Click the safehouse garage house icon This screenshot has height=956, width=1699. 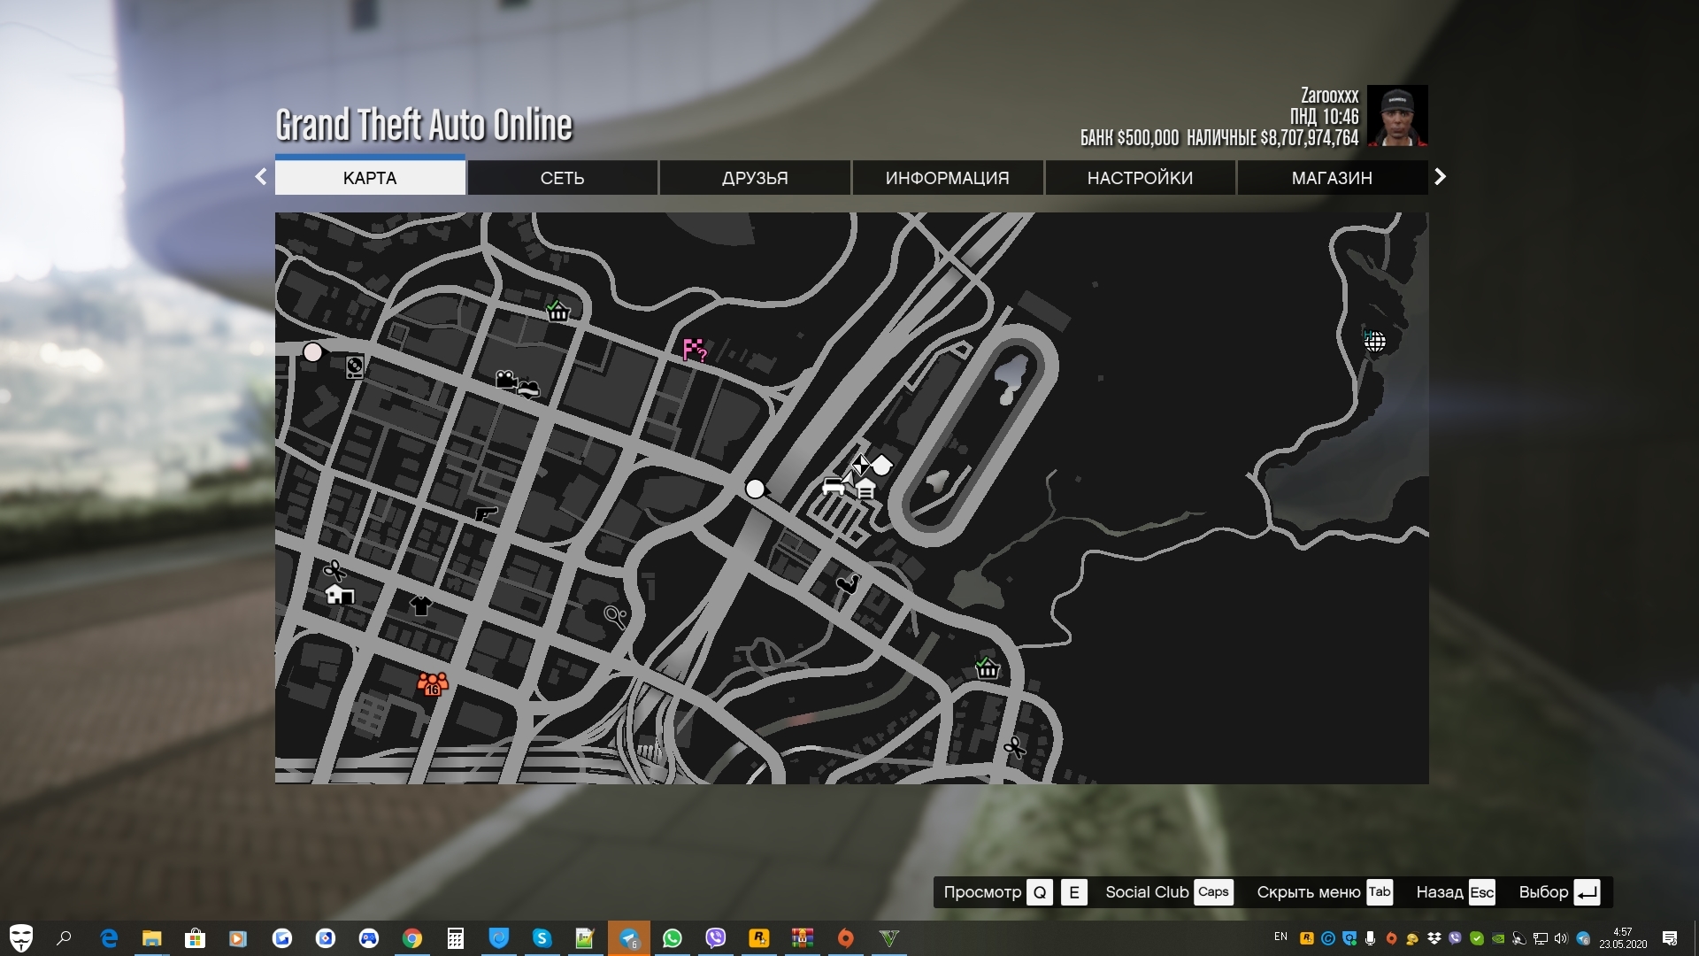pos(339,594)
